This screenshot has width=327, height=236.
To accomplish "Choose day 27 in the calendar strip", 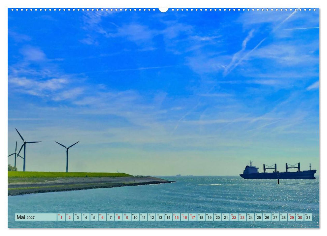I will click(275, 217).
